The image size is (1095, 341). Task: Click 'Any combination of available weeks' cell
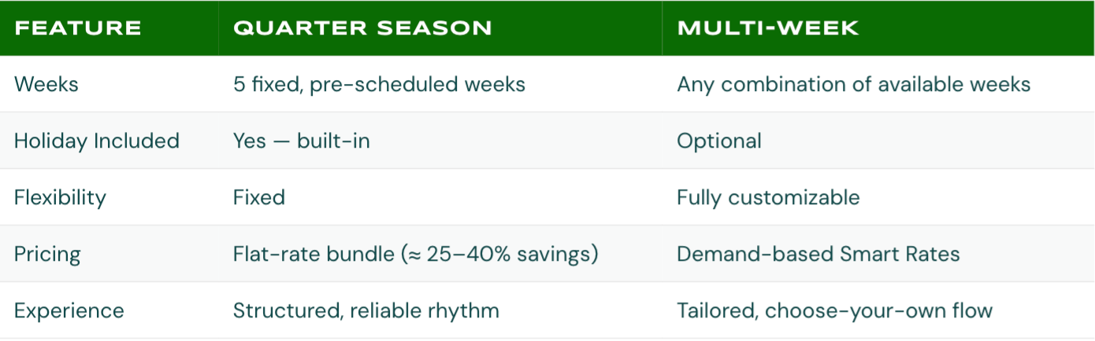tap(853, 84)
